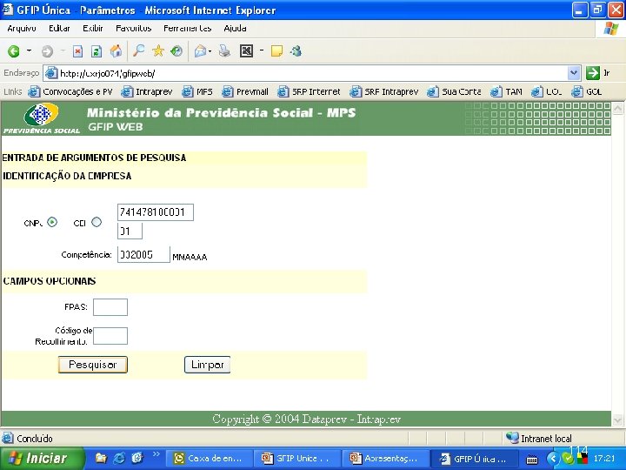This screenshot has height=470, width=626.
Task: Click the taskbar clock showing 17:21
Action: (x=604, y=459)
